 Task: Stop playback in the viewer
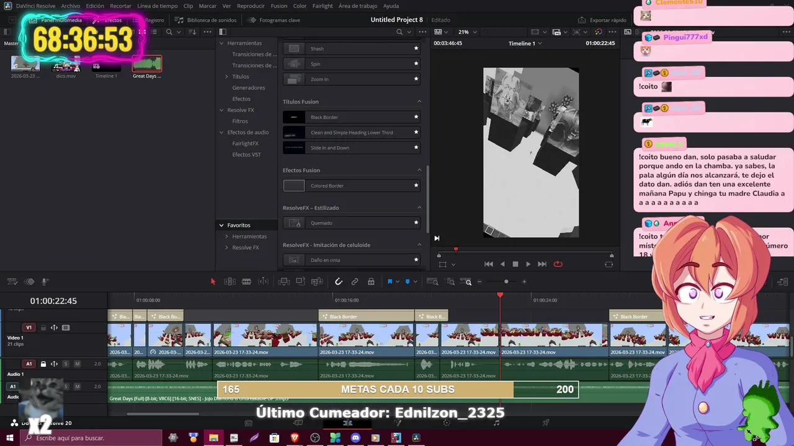pos(515,264)
